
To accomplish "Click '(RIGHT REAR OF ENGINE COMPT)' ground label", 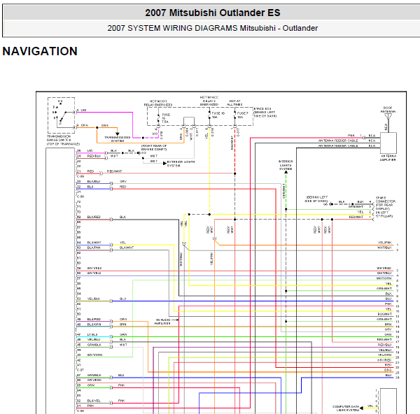I will coord(154,148).
